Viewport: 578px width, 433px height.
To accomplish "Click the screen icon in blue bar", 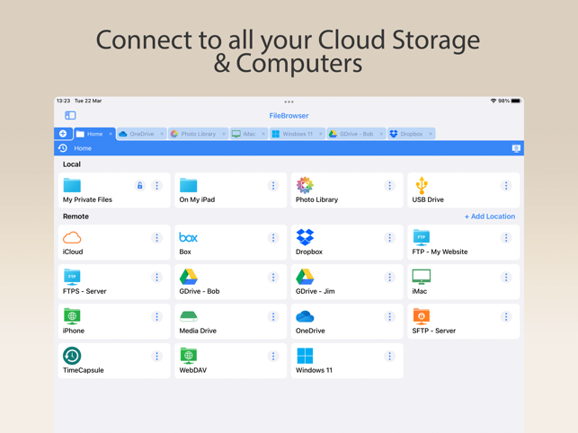I will coord(516,148).
